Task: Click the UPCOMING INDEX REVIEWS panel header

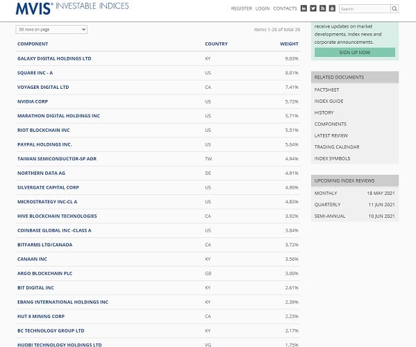Action: 355,180
